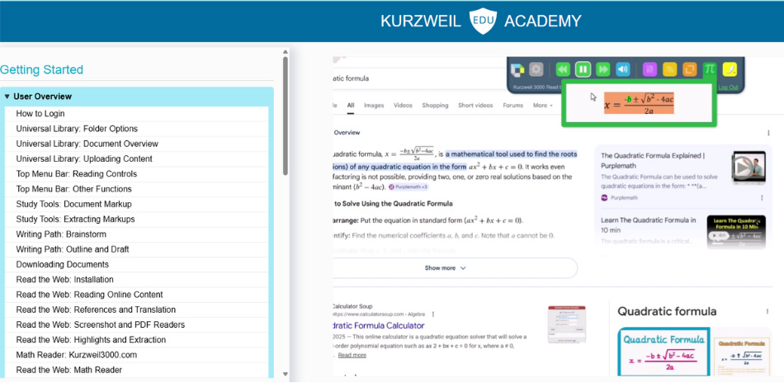Open Universal Library: Folder Options topic

click(136, 129)
